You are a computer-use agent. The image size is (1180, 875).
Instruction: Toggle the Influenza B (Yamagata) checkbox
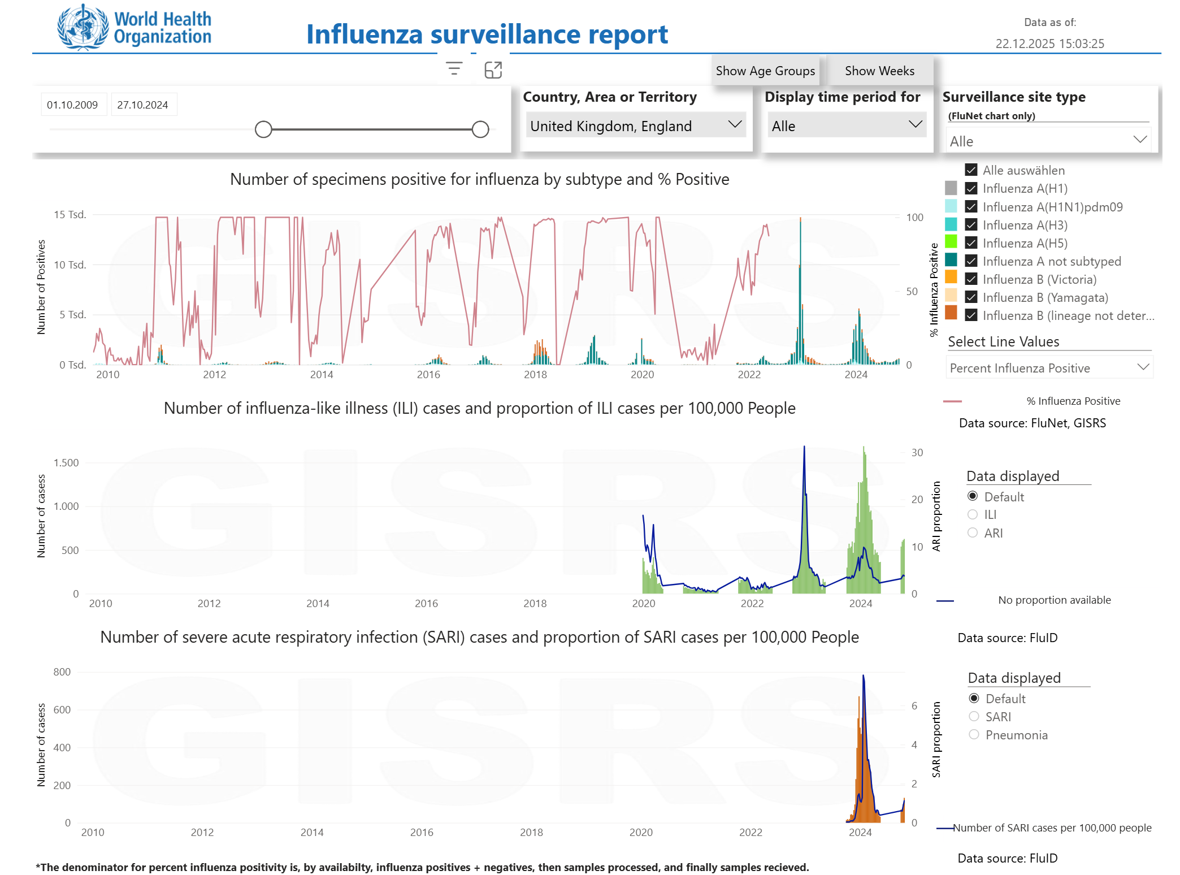pyautogui.click(x=971, y=297)
